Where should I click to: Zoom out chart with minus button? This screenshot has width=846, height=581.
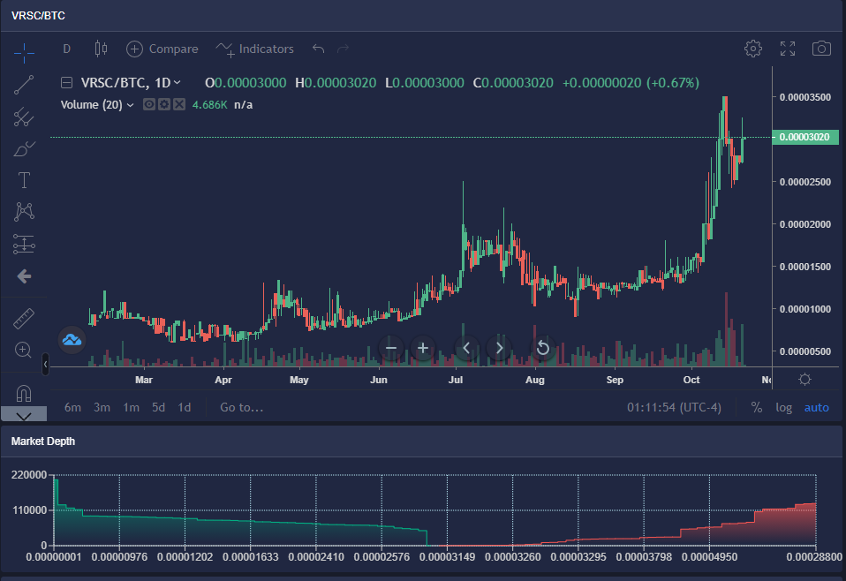tap(391, 349)
